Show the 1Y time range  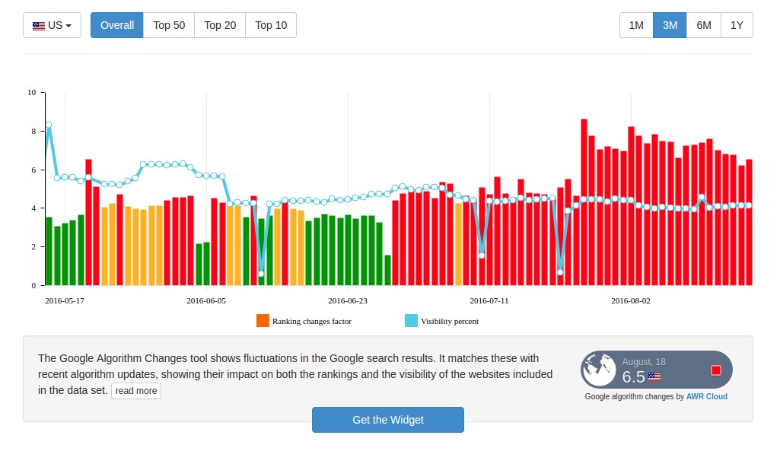pyautogui.click(x=737, y=25)
